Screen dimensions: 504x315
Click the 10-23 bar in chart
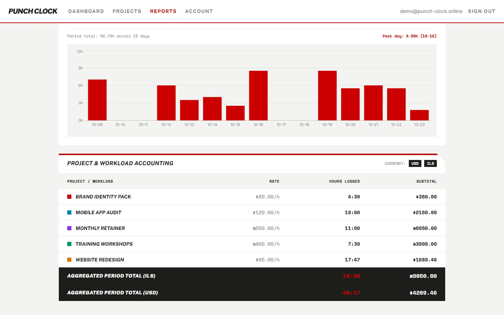[419, 115]
